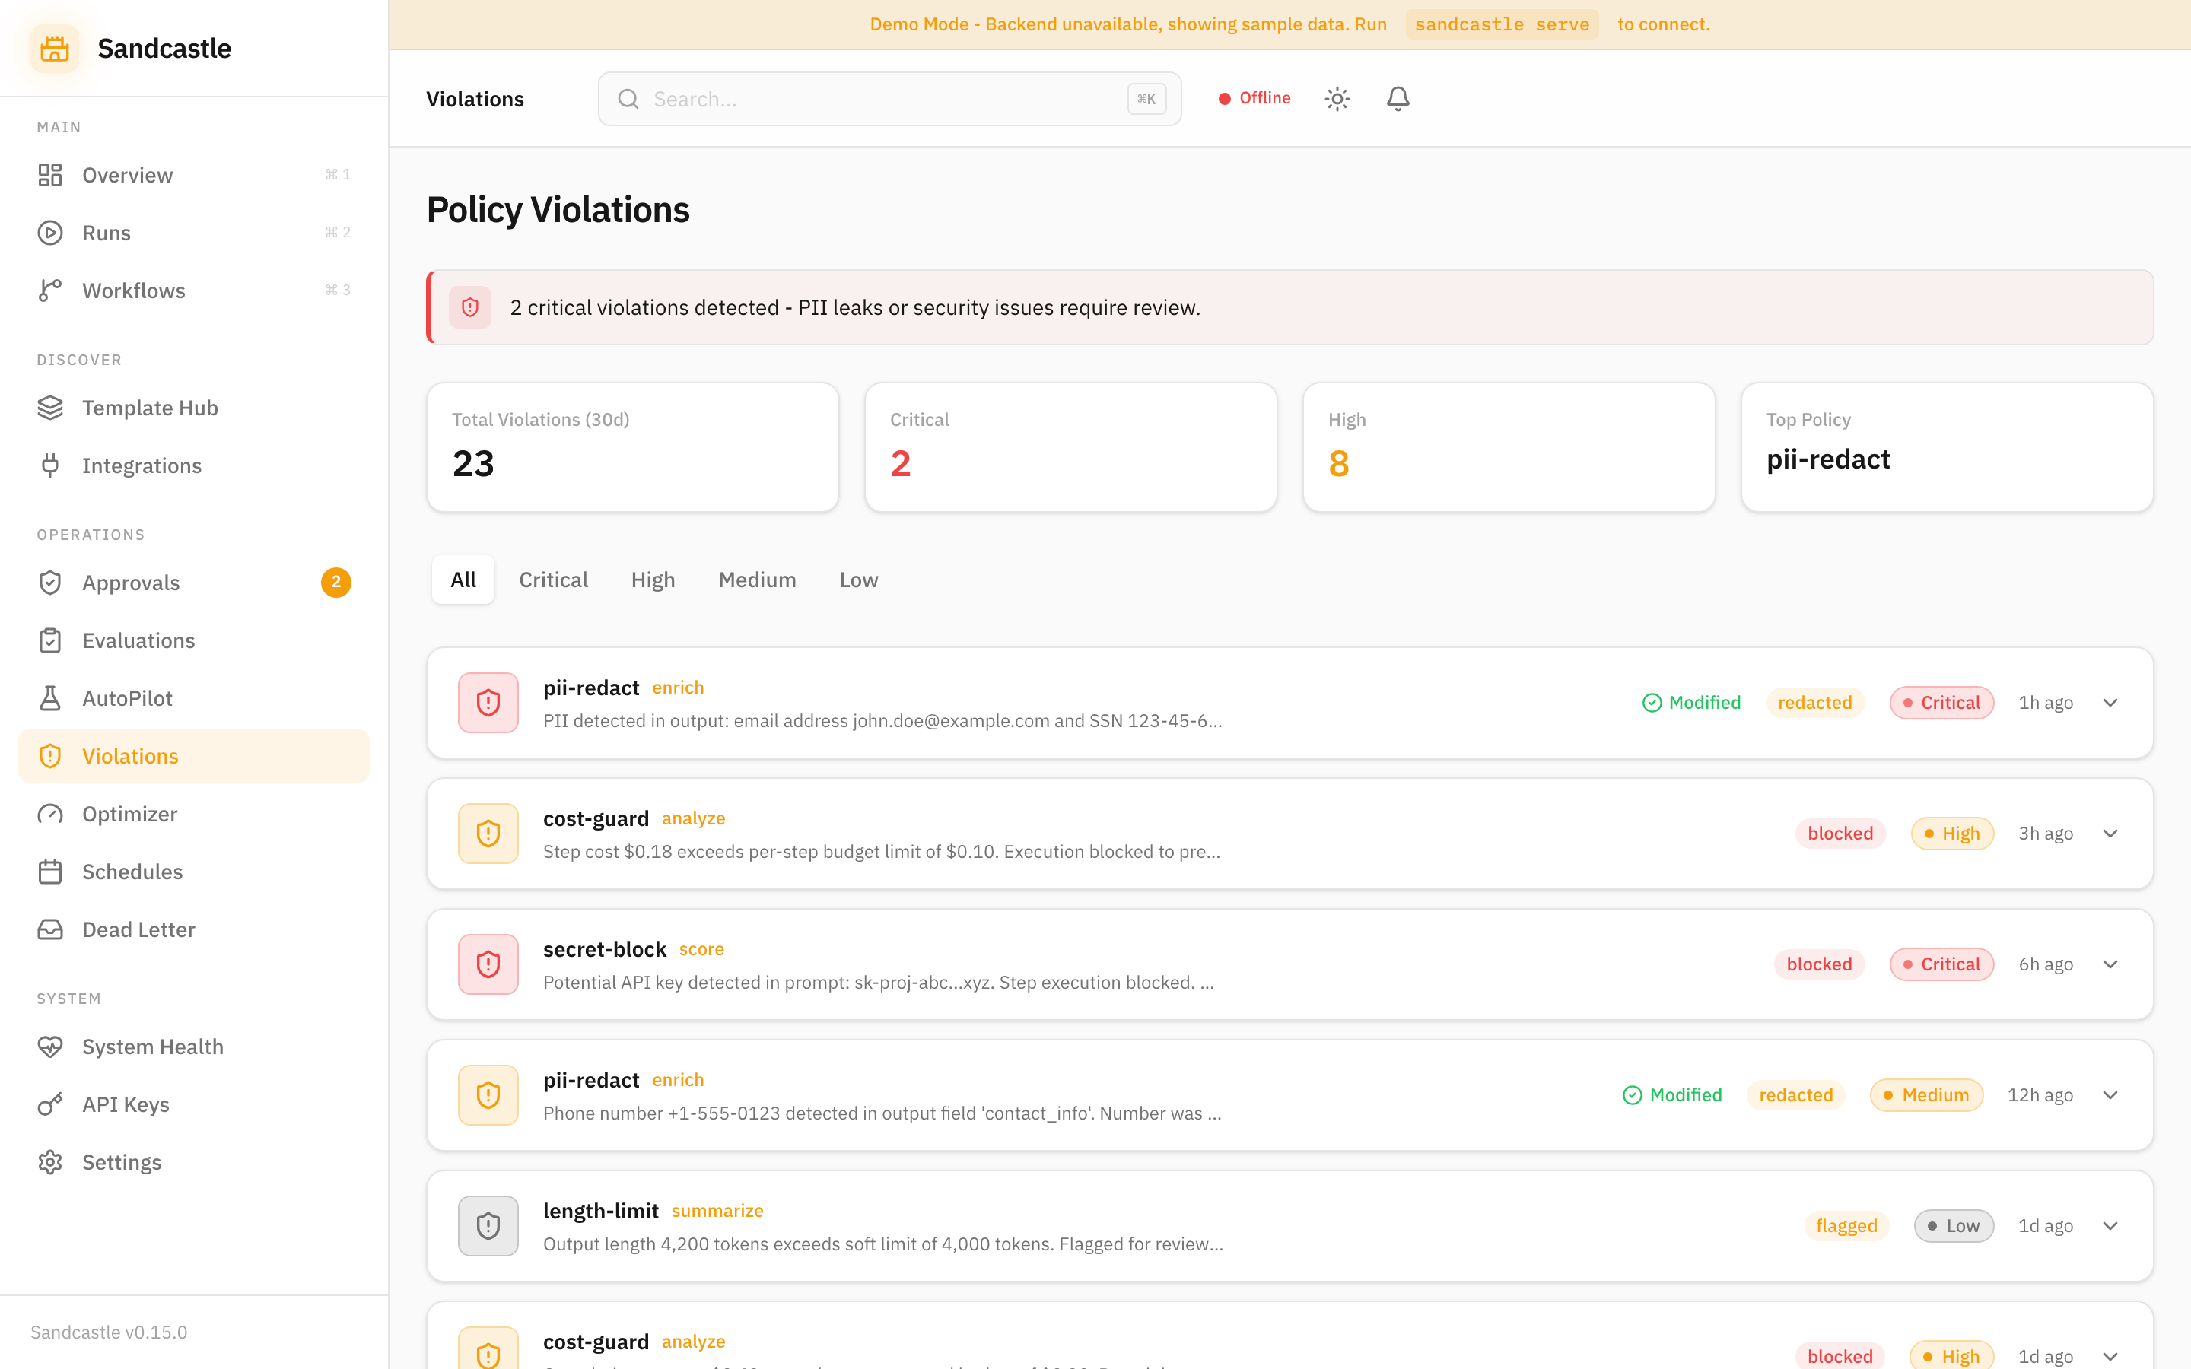Select the All violations tab
The width and height of the screenshot is (2191, 1369).
click(463, 580)
